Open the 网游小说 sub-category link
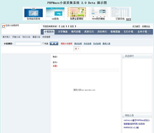This screenshot has height=133, width=154. click(16, 37)
